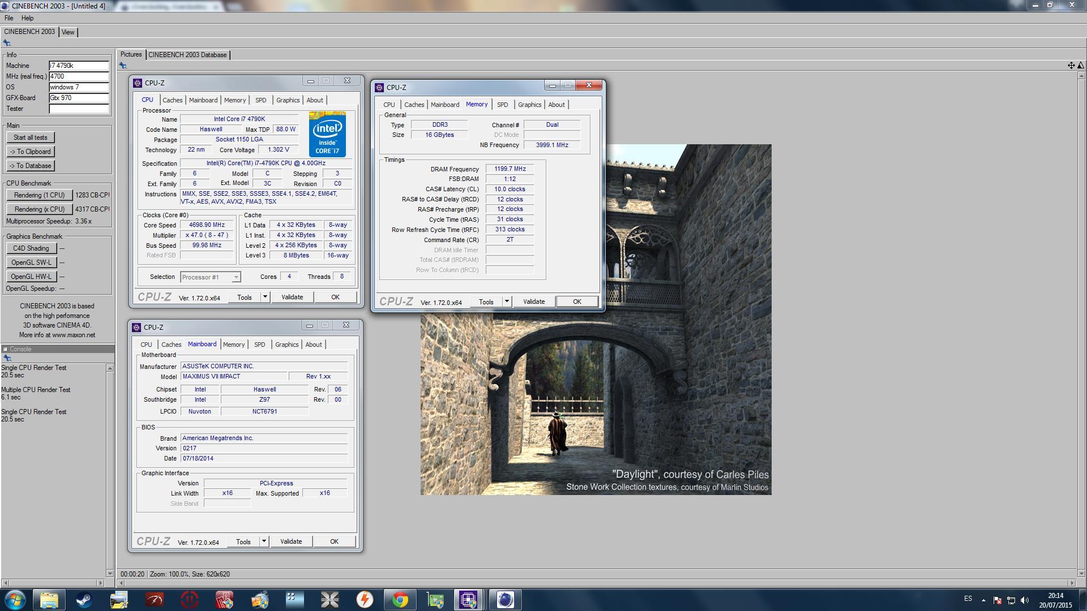The width and height of the screenshot is (1087, 611).
Task: Switch to the CPU-Z taskbar icon
Action: (x=468, y=600)
